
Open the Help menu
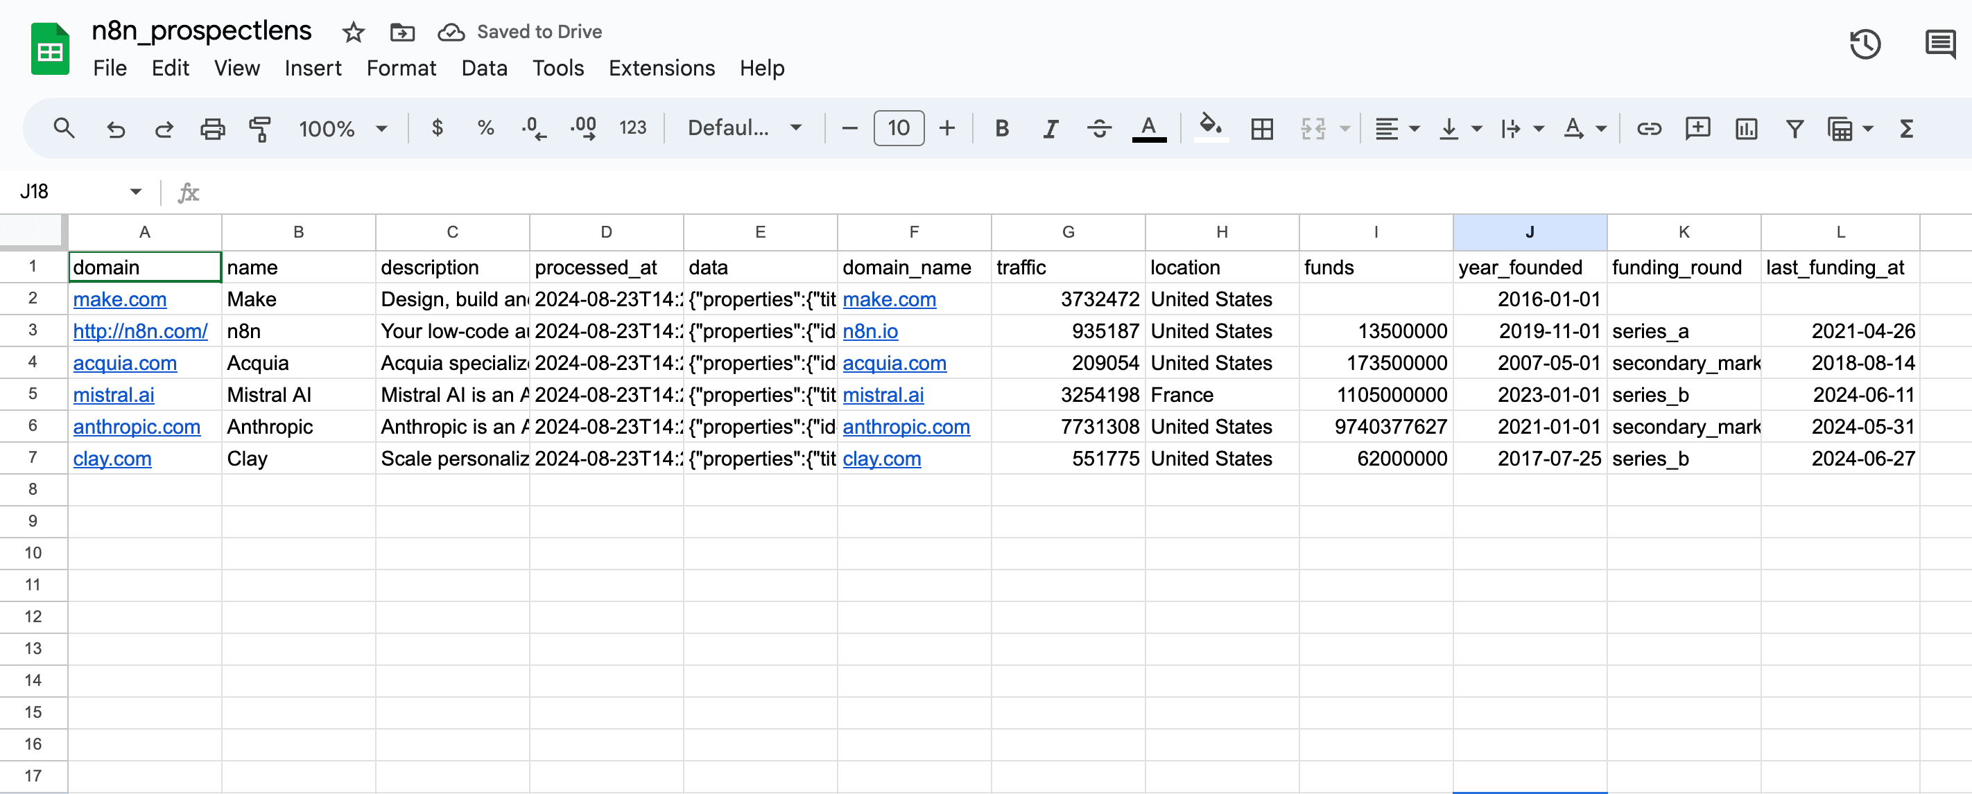pyautogui.click(x=762, y=68)
